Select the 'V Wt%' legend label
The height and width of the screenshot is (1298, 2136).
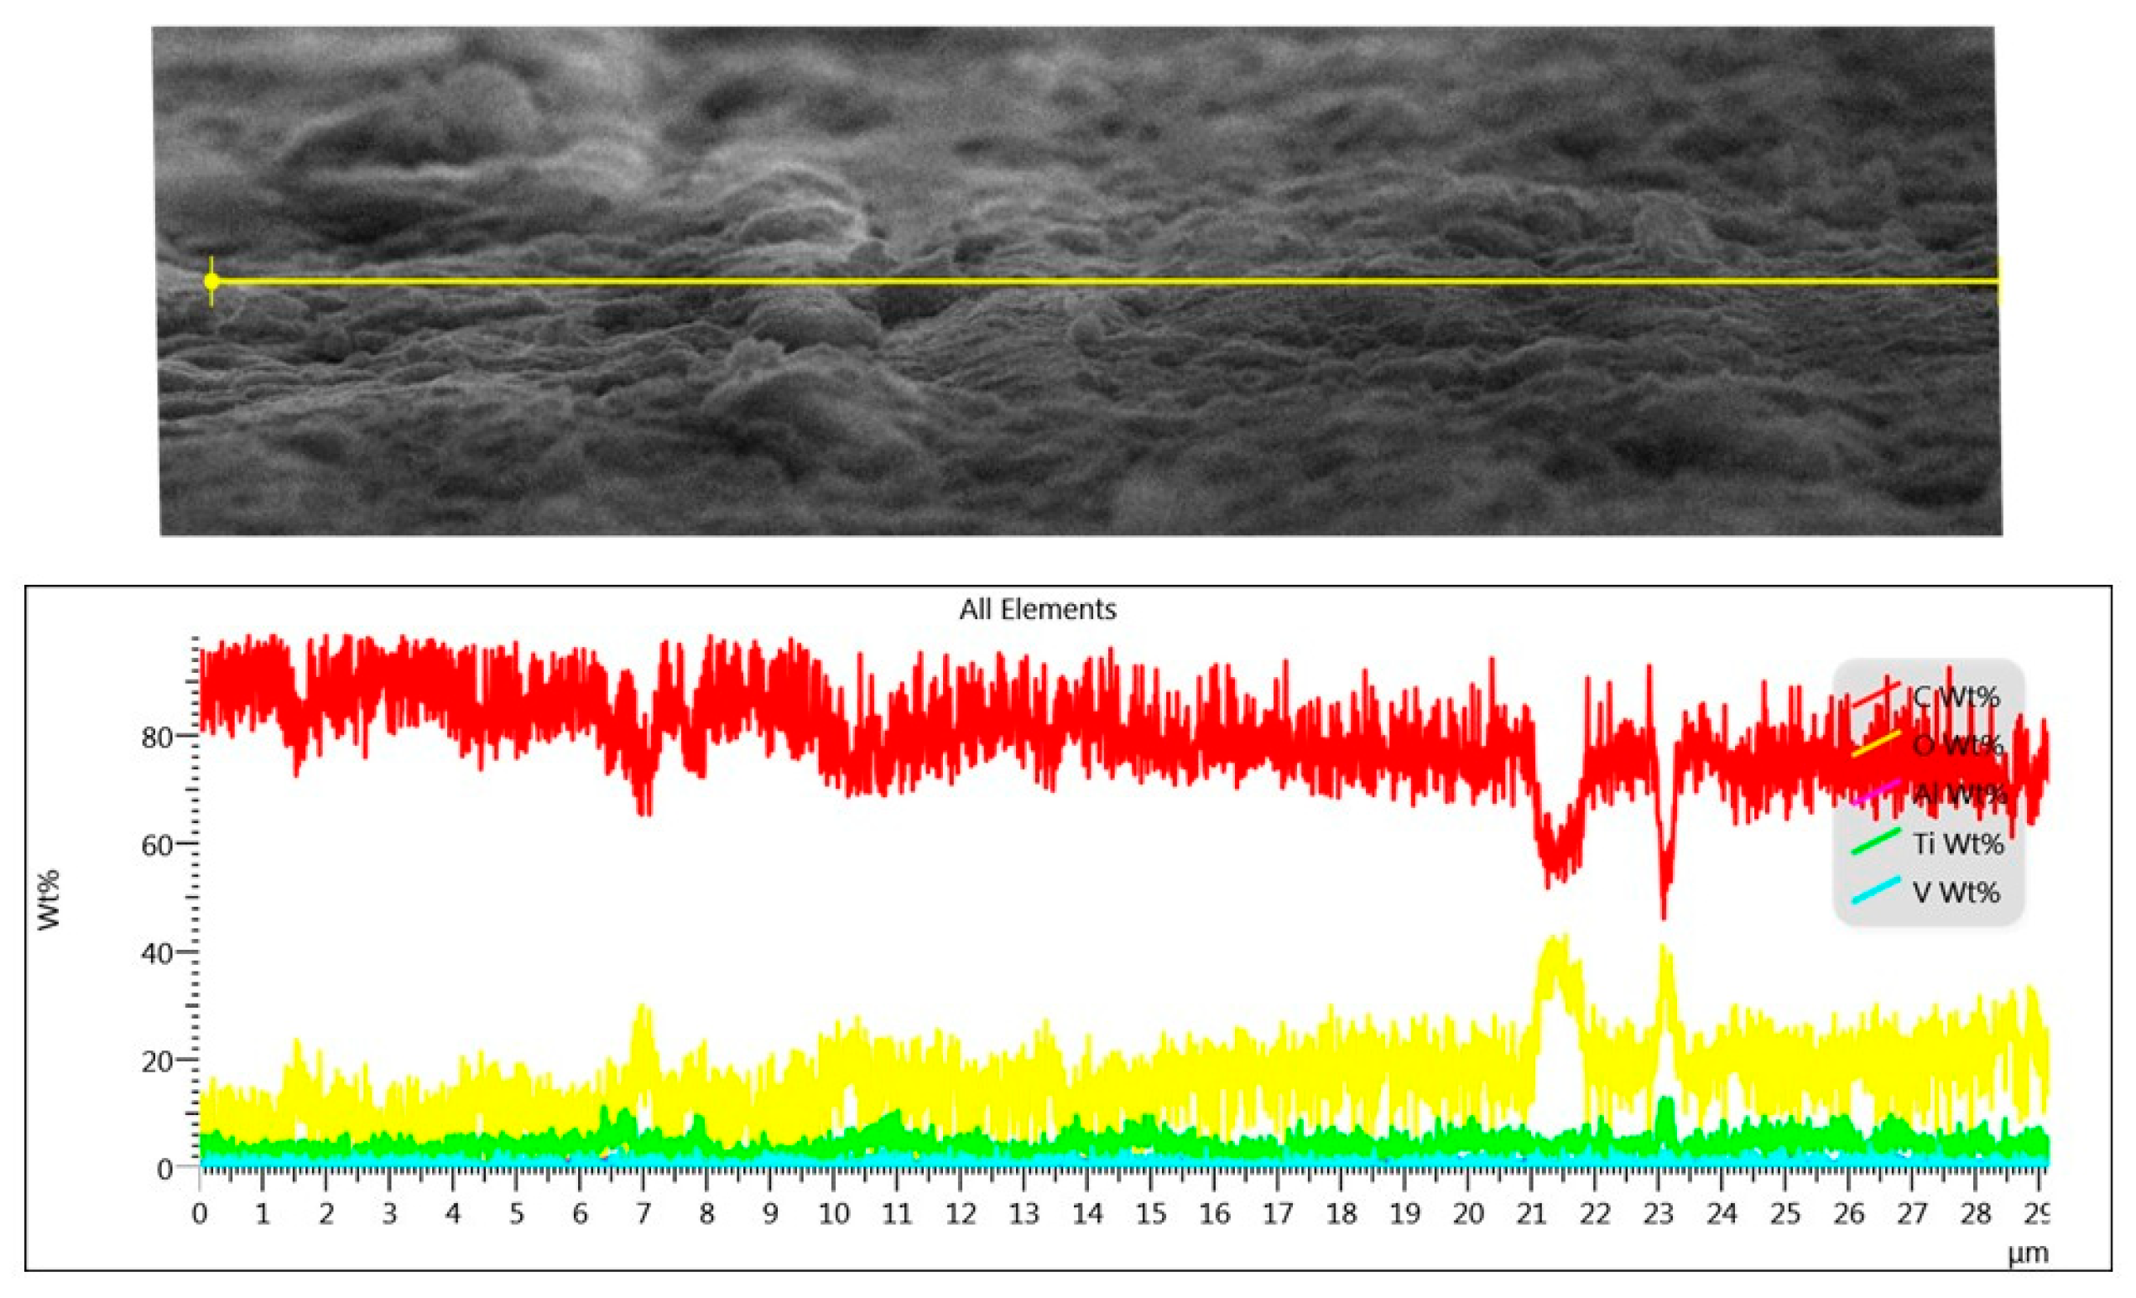(1956, 892)
